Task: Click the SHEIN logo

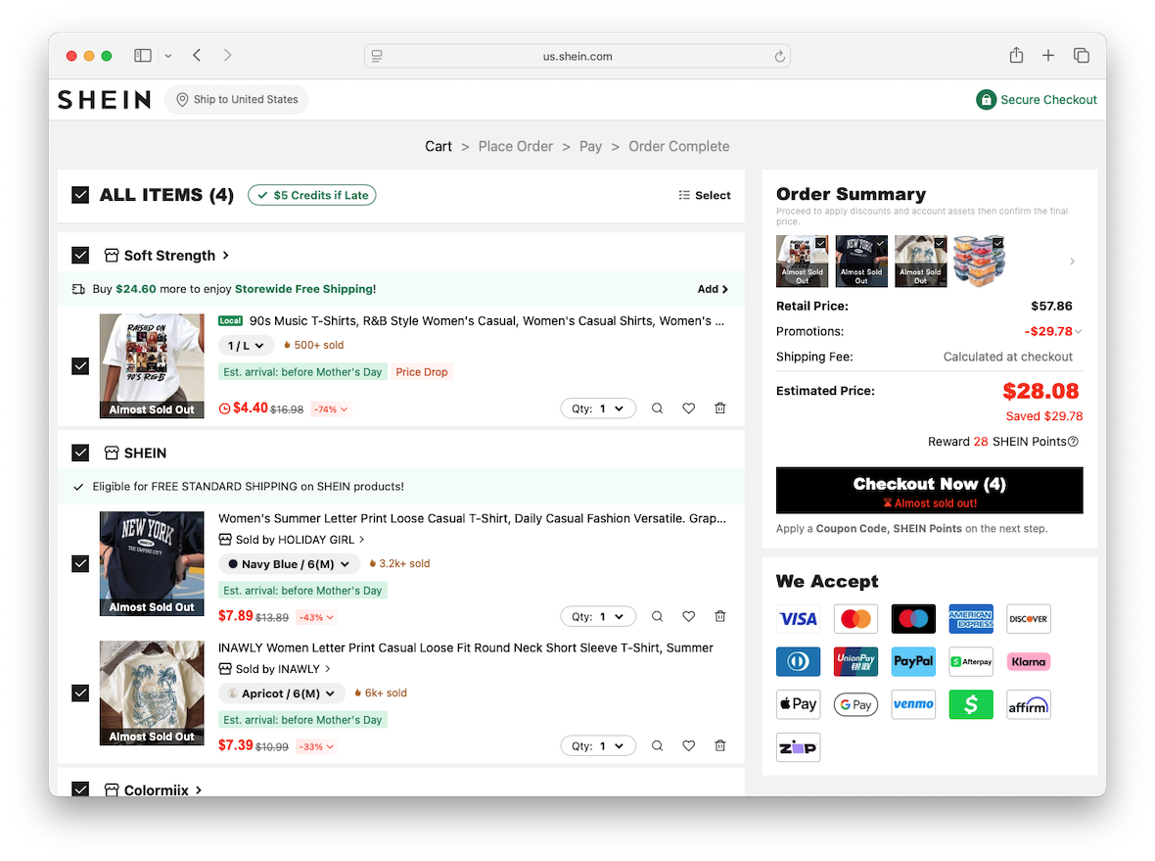Action: coord(104,100)
